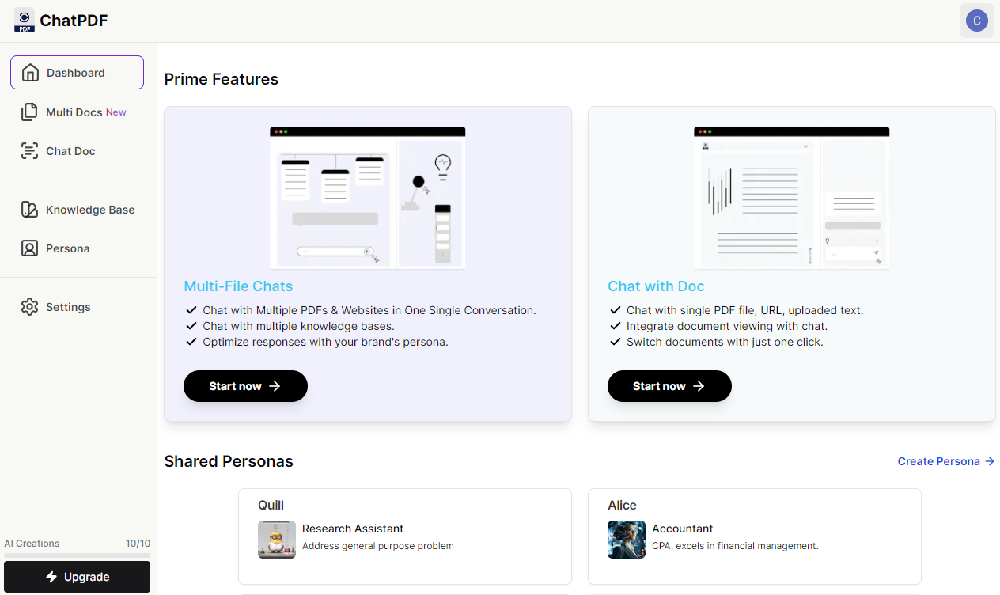Click Optimize responses with brand's persona
Image resolution: width=1000 pixels, height=595 pixels.
pyautogui.click(x=325, y=342)
